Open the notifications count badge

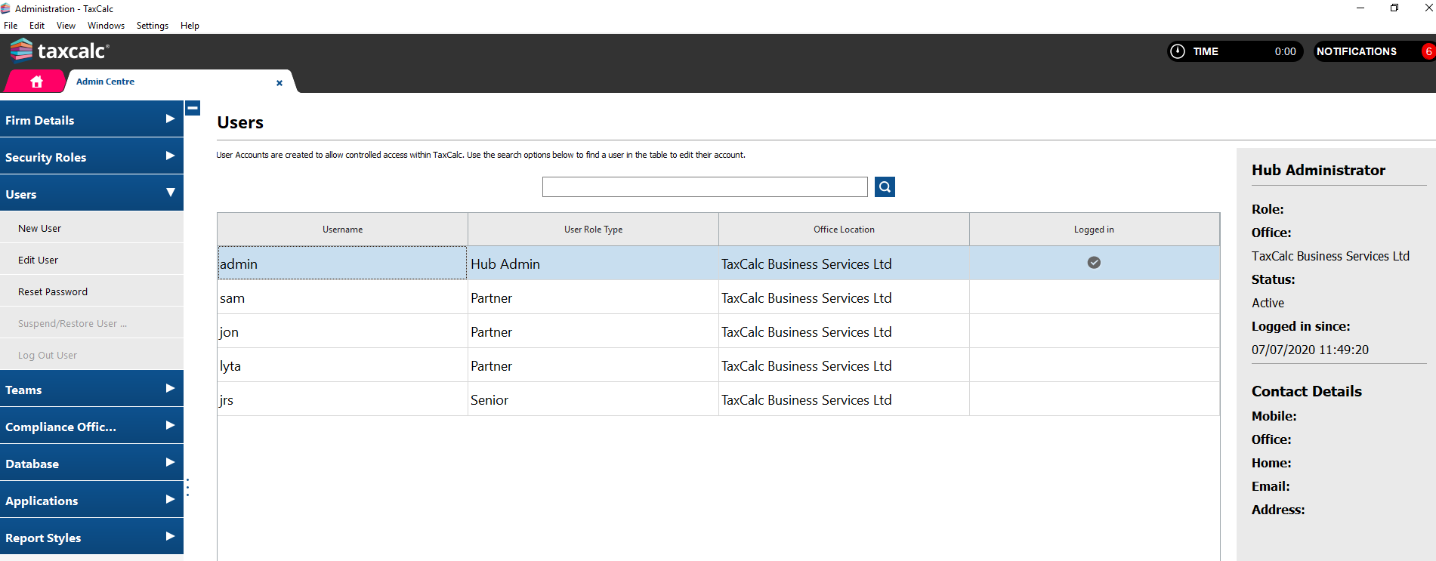click(1427, 51)
